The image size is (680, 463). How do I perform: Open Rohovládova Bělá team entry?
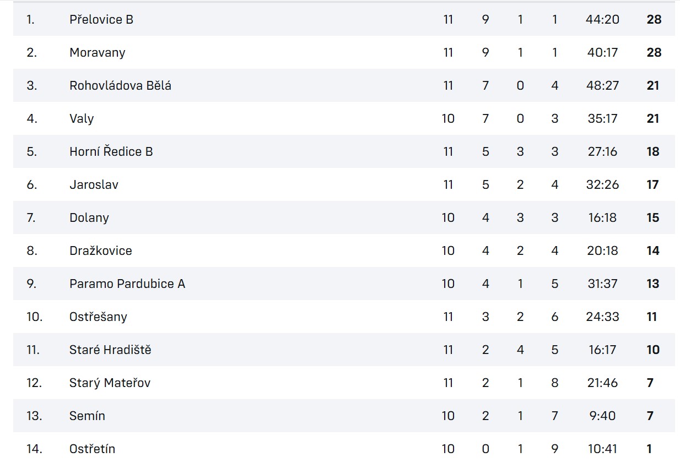(120, 85)
